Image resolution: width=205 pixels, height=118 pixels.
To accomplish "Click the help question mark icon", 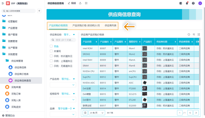I will [x=193, y=3].
